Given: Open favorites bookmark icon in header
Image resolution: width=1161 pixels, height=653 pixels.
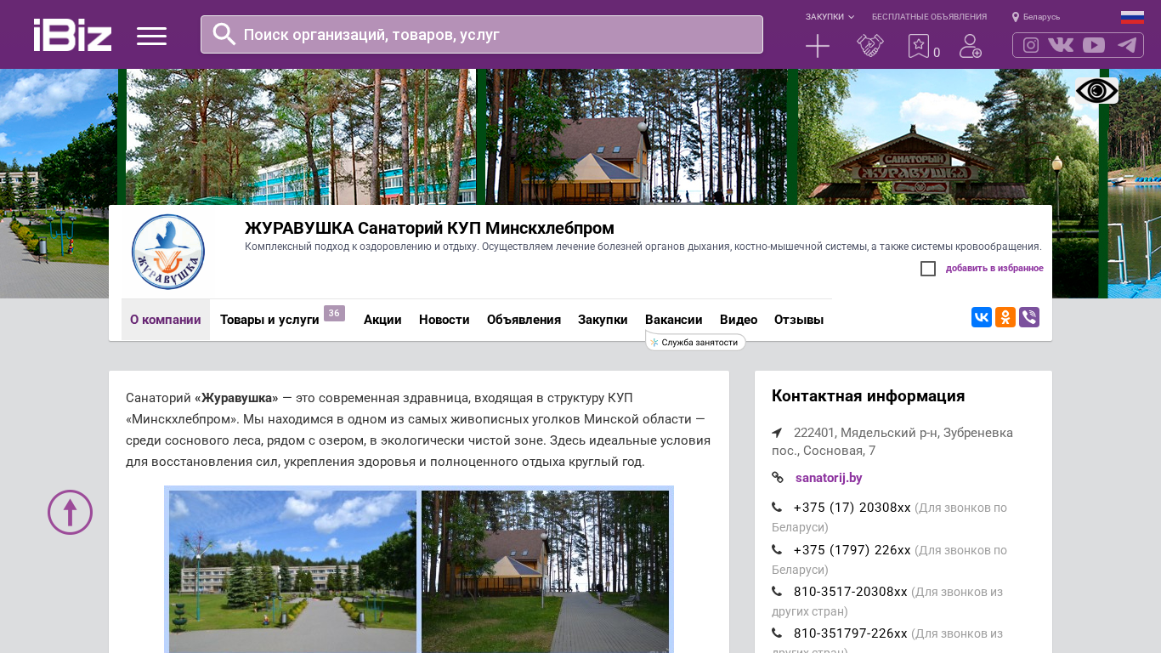Looking at the screenshot, I should tap(919, 46).
